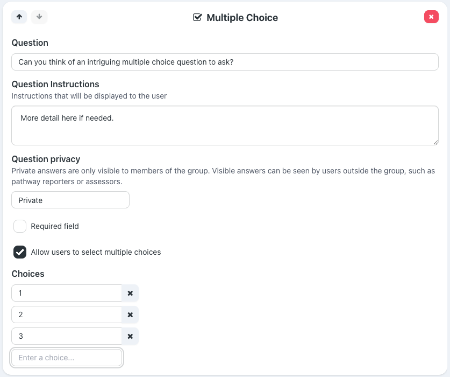The height and width of the screenshot is (377, 450).
Task: Move the question up with the up arrow
Action: coord(19,17)
